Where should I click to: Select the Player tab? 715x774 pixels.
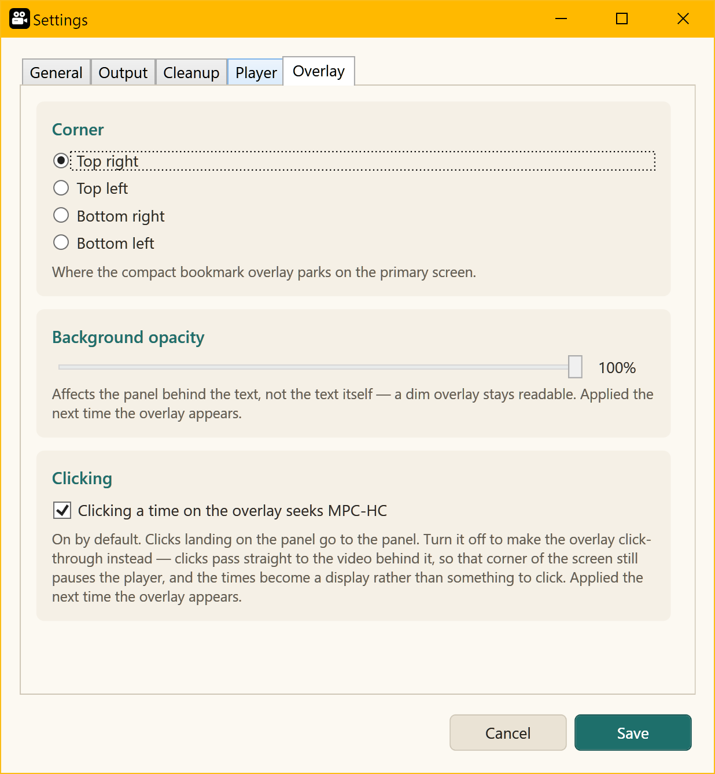[x=256, y=72]
